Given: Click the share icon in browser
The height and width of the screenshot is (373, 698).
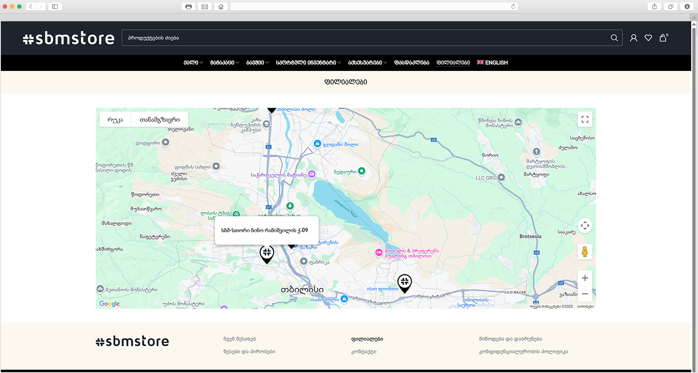Looking at the screenshot, I should (x=654, y=7).
